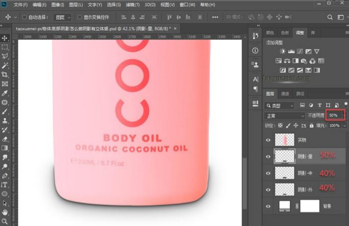This screenshot has height=226, width=349.
Task: Hide the 背景 layer
Action: click(268, 206)
